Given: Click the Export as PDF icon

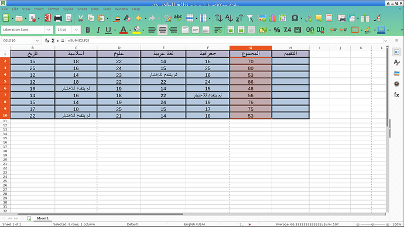Looking at the screenshot, I should (x=47, y=18).
